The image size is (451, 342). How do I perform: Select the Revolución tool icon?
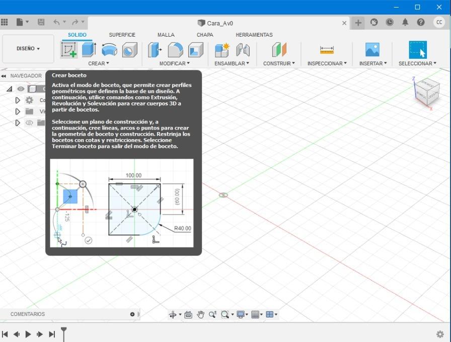click(109, 50)
